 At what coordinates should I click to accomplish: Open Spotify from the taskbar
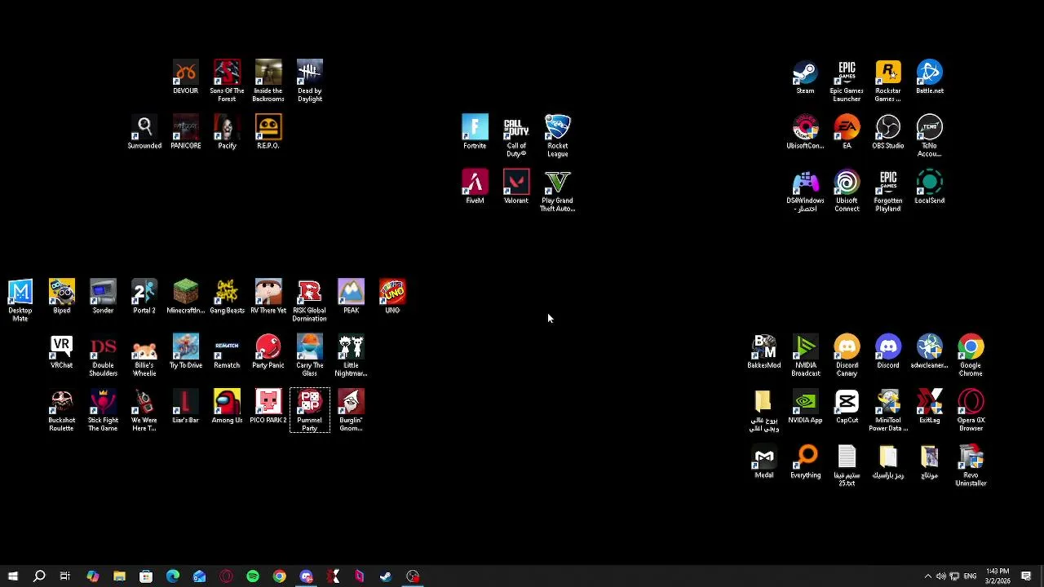pos(253,576)
